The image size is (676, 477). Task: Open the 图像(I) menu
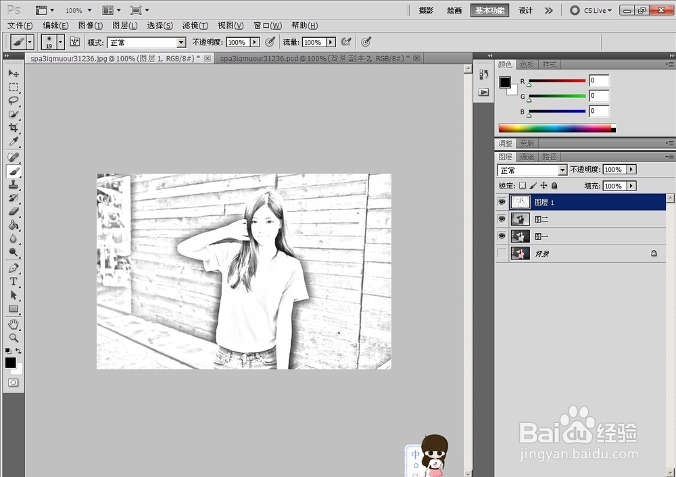91,26
